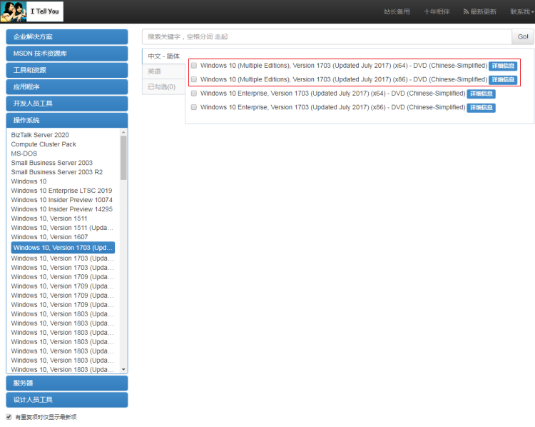The height and width of the screenshot is (427, 535).
Task: Select highlighted Windows 10, Version 1703 entry
Action: (63, 248)
